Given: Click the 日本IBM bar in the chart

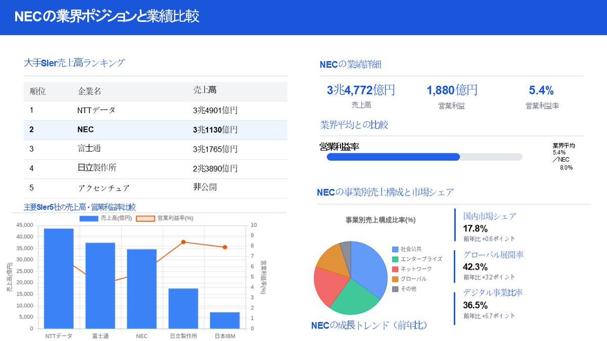Looking at the screenshot, I should [225, 320].
